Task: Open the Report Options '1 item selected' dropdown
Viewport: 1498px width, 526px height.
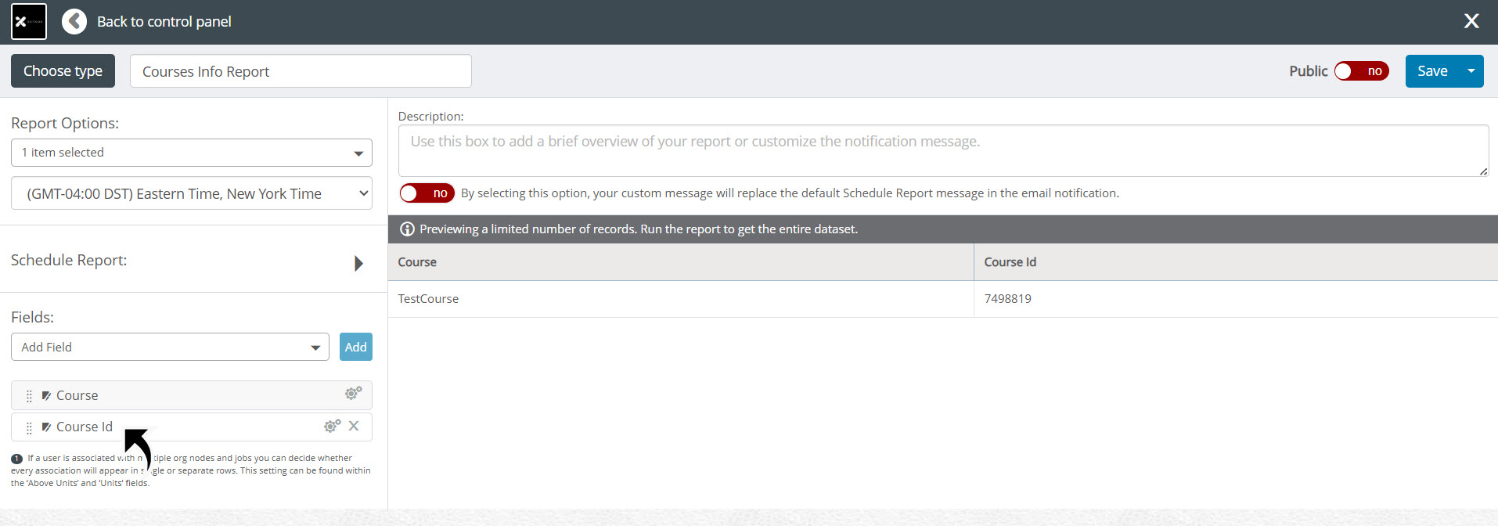Action: (191, 153)
